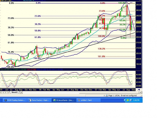Jump to last sheet tab arrow
The height and width of the screenshot is (118, 157).
8,92
